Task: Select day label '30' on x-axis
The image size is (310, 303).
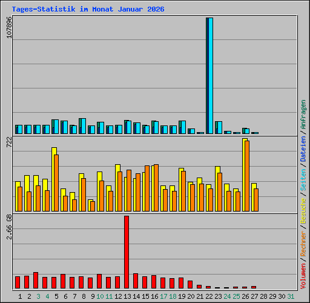Action: click(282, 296)
